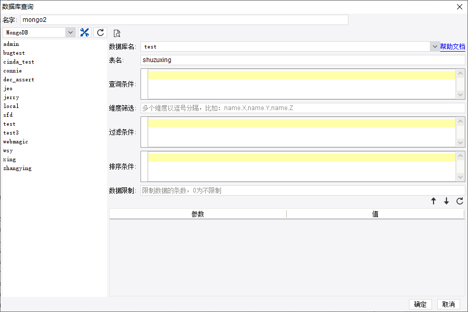Select the cinda_test database in the list
Image resolution: width=468 pixels, height=312 pixels.
pos(19,62)
